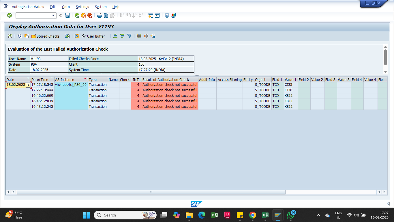Open the Goto menu
Screen dimensions: 394x222
tap(66, 7)
